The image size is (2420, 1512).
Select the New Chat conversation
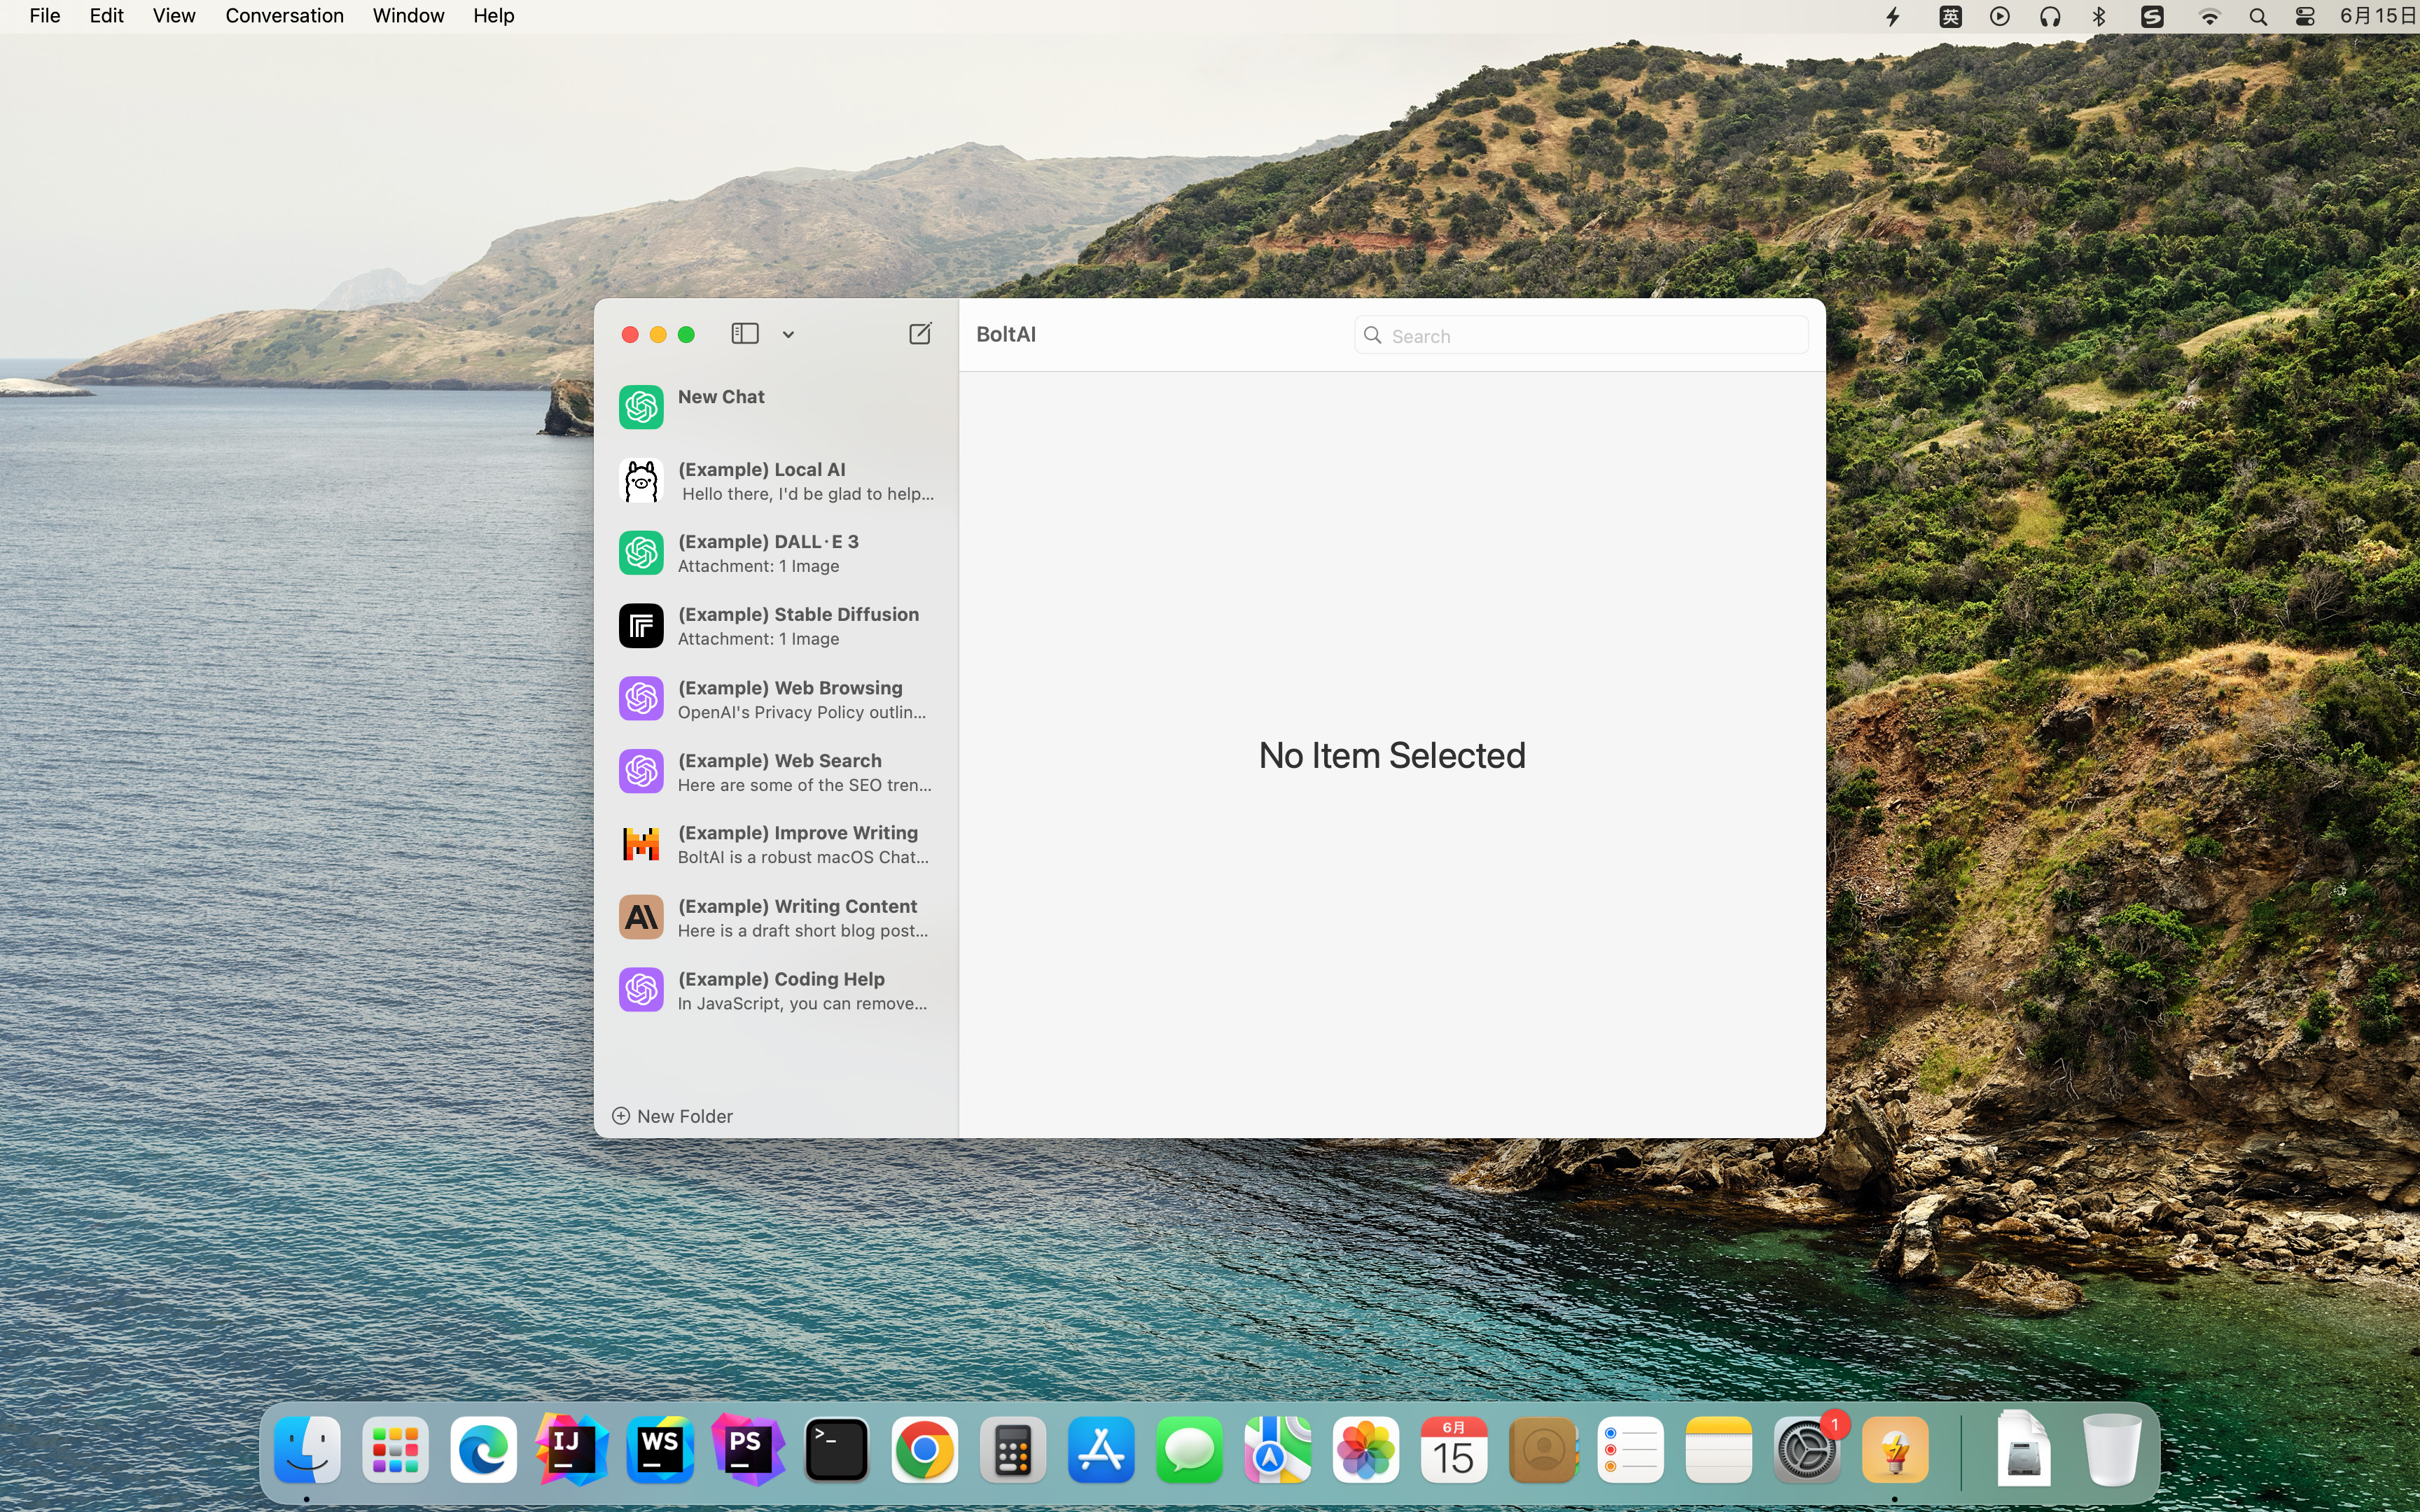click(776, 407)
